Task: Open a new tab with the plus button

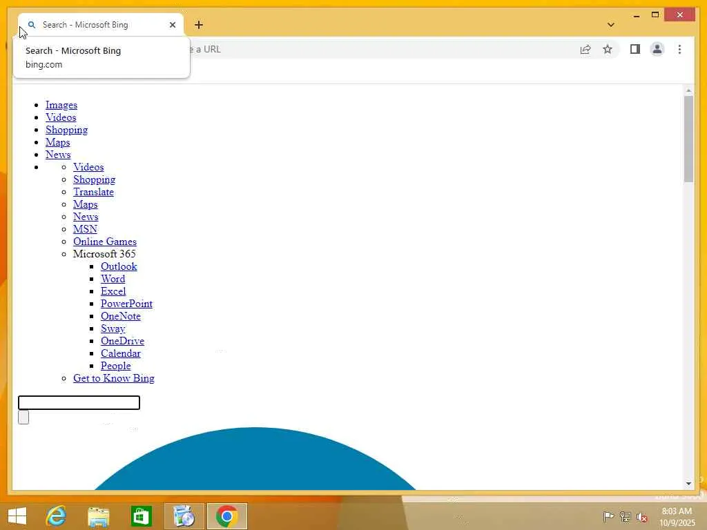Action: [x=199, y=25]
